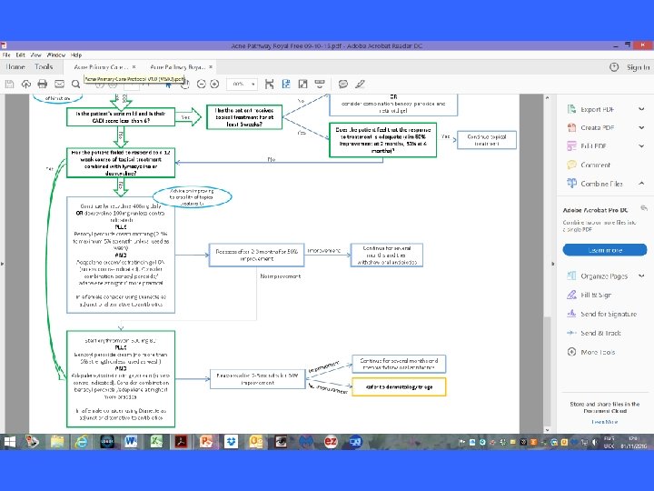Click the add comment bubble icon
The width and height of the screenshot is (654, 491).
click(342, 85)
